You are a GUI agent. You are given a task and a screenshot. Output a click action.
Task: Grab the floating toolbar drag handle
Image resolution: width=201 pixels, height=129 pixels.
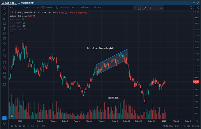[x=135, y=8]
